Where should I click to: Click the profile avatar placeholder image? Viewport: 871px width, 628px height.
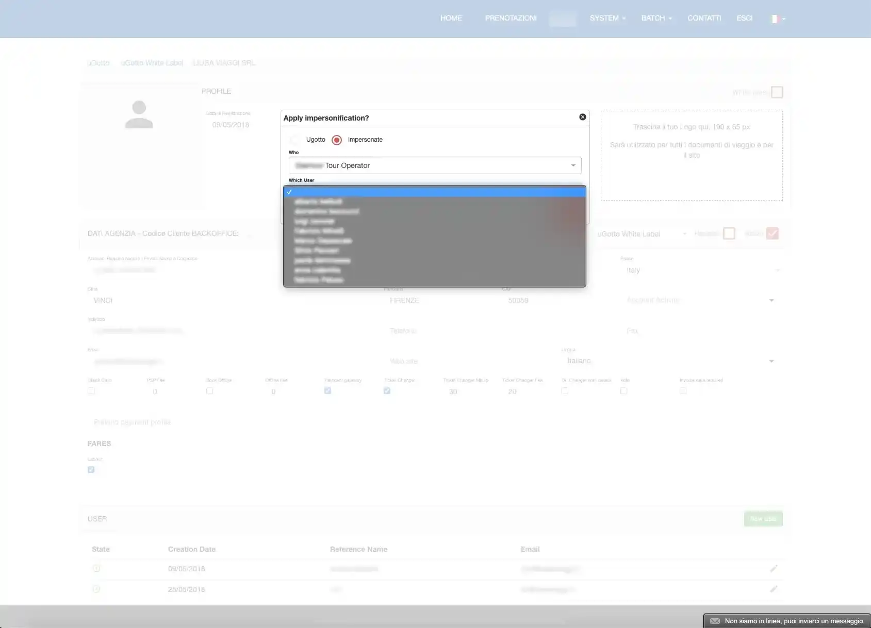[139, 114]
